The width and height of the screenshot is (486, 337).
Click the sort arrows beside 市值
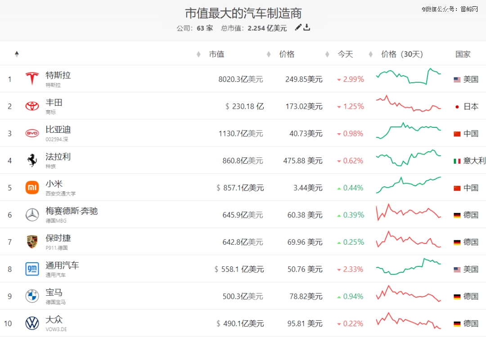pyautogui.click(x=198, y=54)
